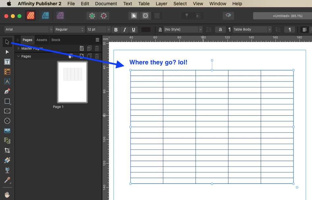The width and height of the screenshot is (312, 200).
Task: Select the Page 1 thumbnail
Action: click(72, 82)
